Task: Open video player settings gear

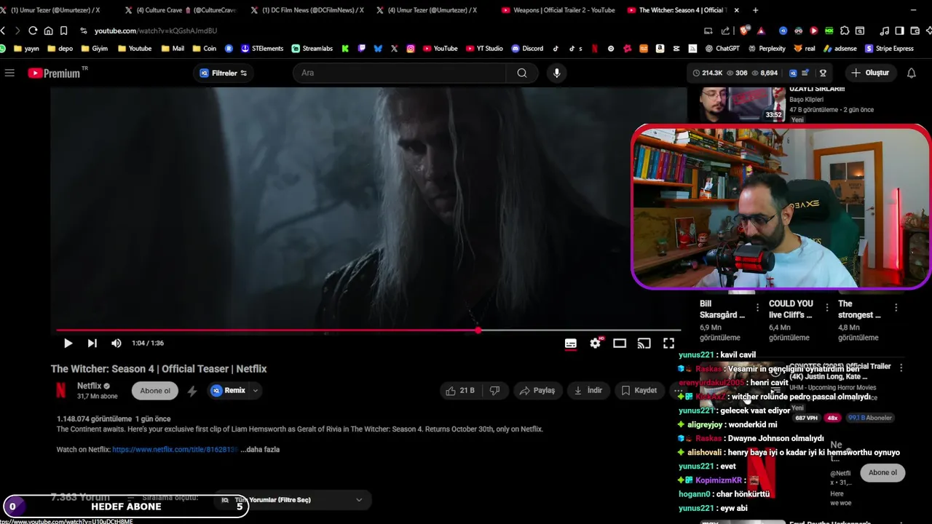Action: pyautogui.click(x=596, y=344)
